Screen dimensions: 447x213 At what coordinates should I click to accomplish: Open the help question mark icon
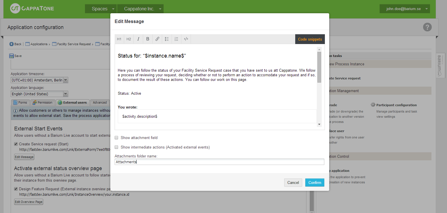(427, 27)
